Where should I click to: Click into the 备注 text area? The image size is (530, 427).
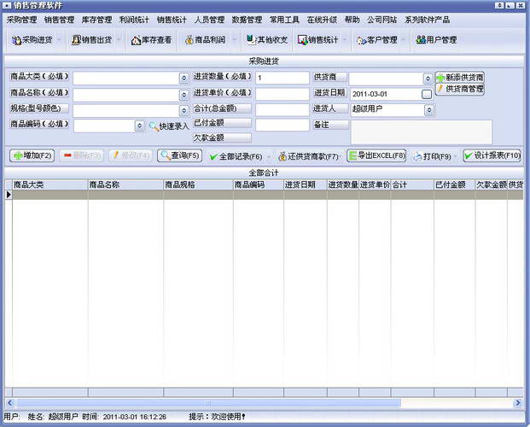(421, 132)
